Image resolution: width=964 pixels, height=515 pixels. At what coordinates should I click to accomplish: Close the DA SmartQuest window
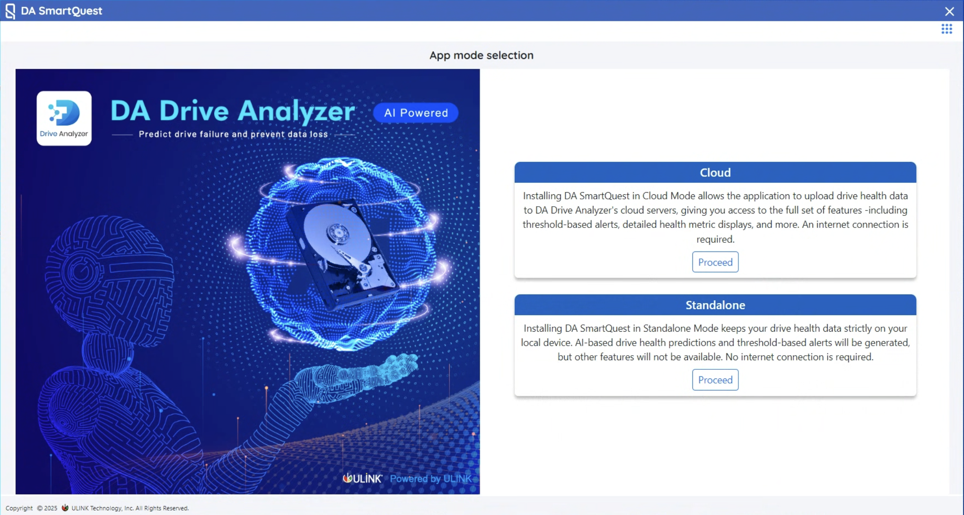(x=949, y=11)
